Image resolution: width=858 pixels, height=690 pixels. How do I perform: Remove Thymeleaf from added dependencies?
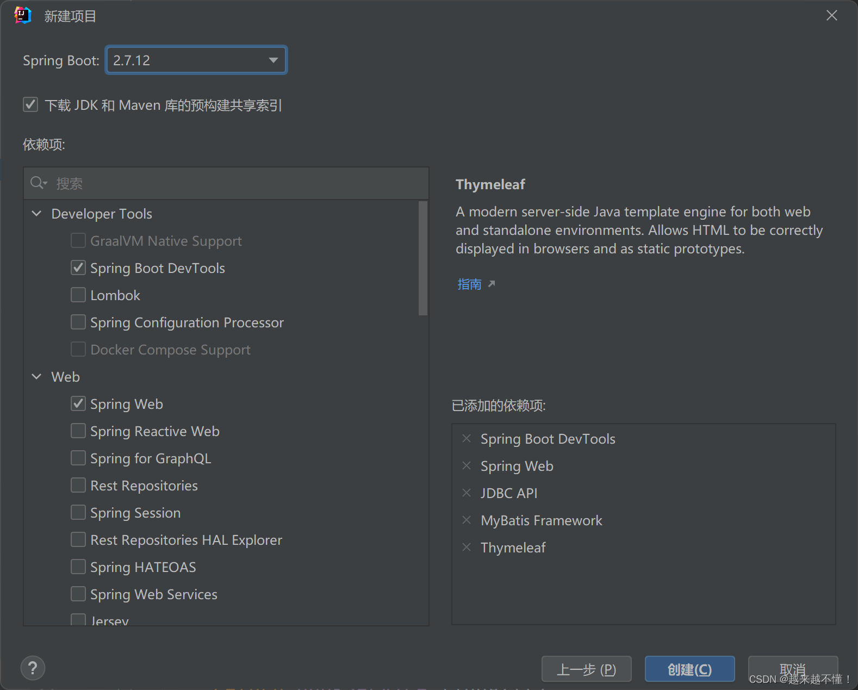point(467,547)
